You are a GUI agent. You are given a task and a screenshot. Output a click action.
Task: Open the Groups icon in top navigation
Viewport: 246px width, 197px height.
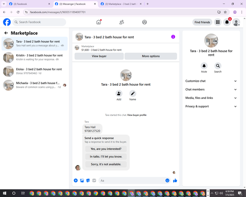click(145, 22)
